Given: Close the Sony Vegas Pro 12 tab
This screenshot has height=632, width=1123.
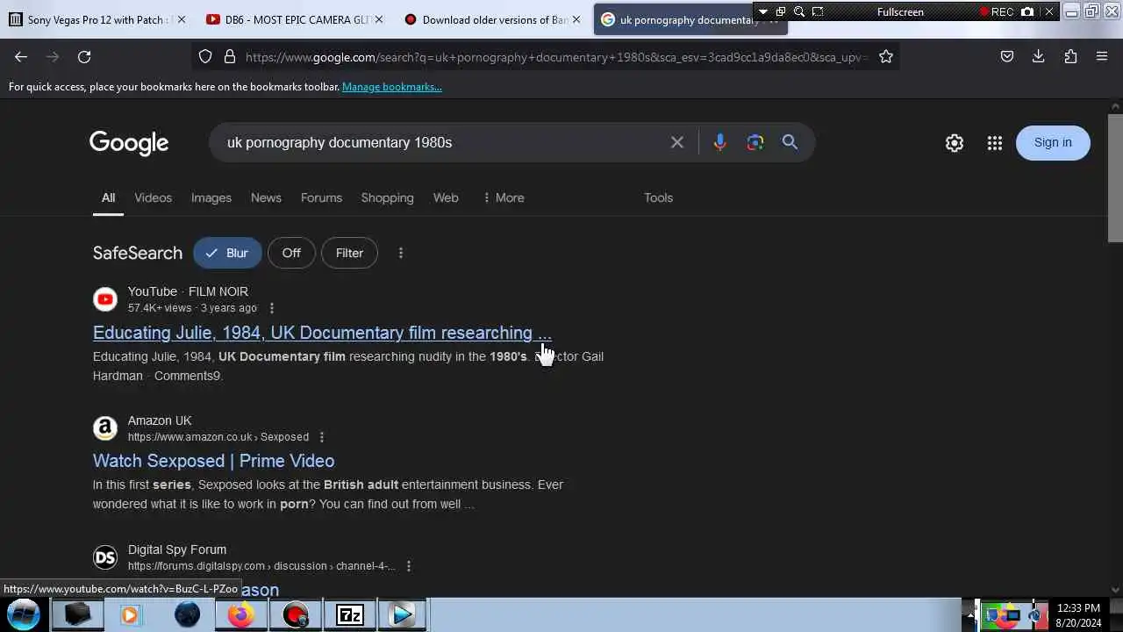Looking at the screenshot, I should [182, 19].
